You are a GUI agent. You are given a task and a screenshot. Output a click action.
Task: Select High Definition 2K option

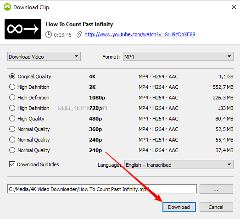click(x=12, y=87)
